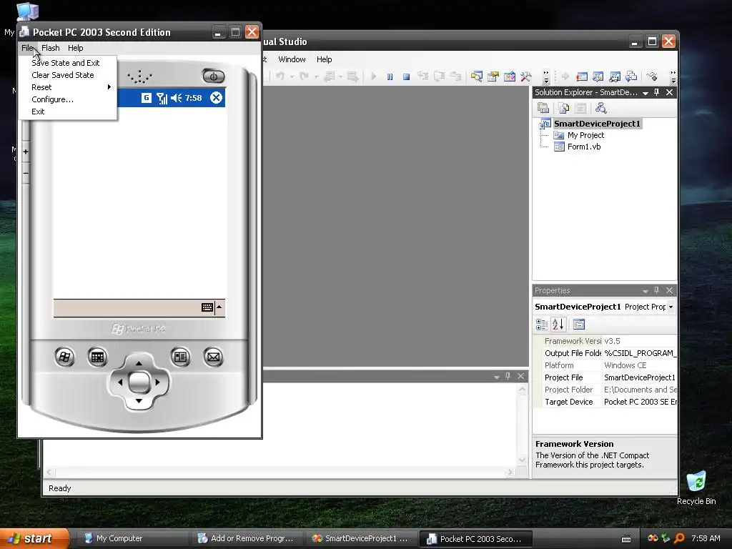Open the first toolbar options overflow chevron
This screenshot has height=549, width=732.
tap(545, 76)
